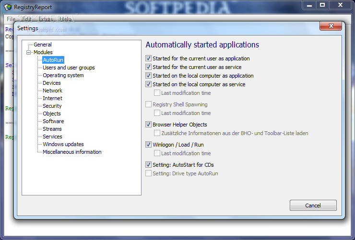Select Streams in the tree
This screenshot has height=240, width=355.
pyautogui.click(x=52, y=129)
